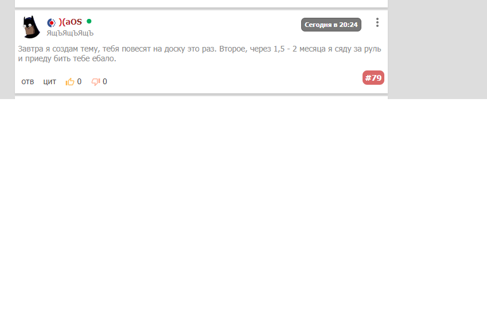The width and height of the screenshot is (487, 319).
Task: Click the like counter showing 0
Action: (79, 81)
